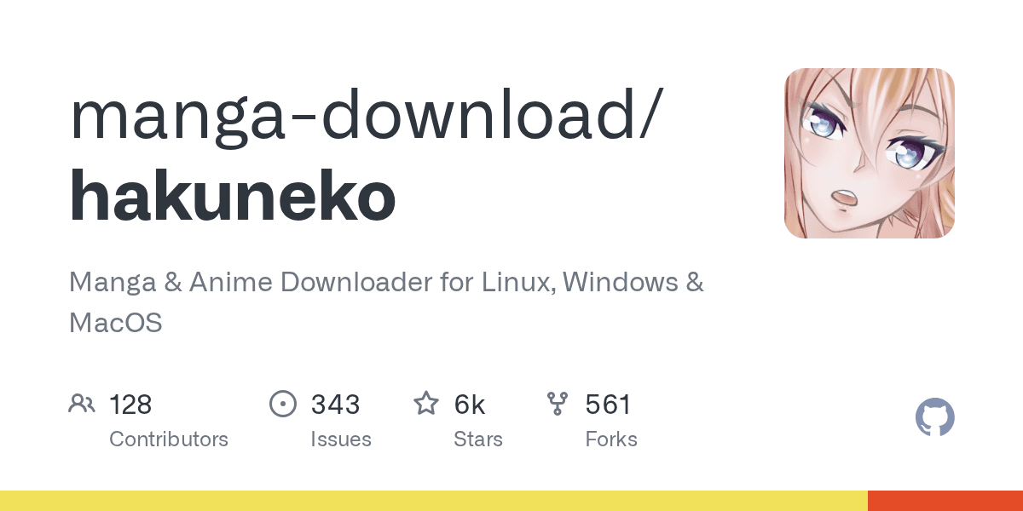Viewport: 1023px width, 511px height.
Task: Click the orange-red language bar segment
Action: [x=945, y=501]
